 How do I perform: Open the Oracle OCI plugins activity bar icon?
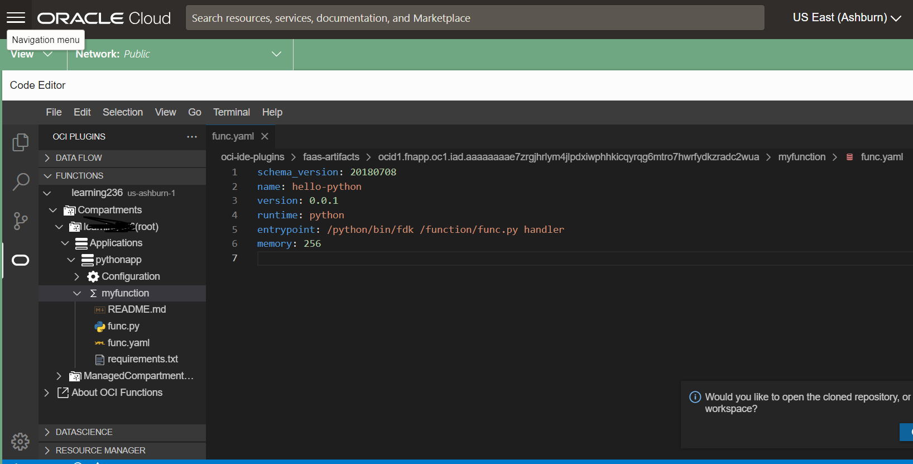[x=21, y=260]
